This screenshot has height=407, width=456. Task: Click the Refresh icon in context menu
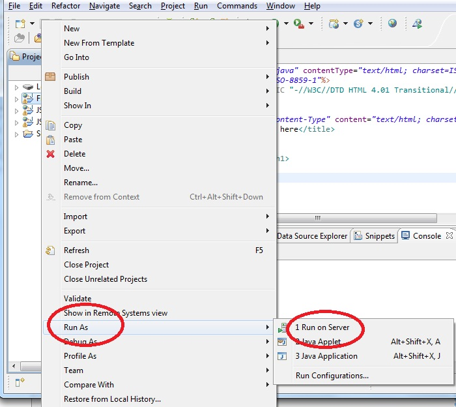50,250
